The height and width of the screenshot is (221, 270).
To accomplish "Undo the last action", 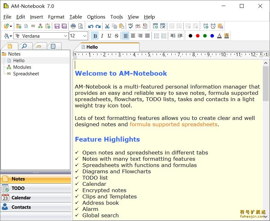I will pyautogui.click(x=91, y=26).
